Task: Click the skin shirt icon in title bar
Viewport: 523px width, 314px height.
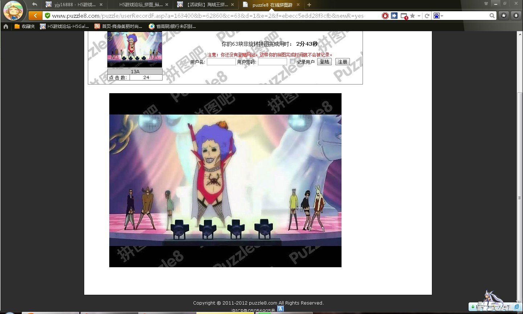Action: pos(486,3)
